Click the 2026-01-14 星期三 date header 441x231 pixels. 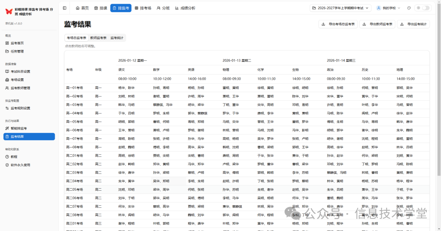(x=341, y=61)
